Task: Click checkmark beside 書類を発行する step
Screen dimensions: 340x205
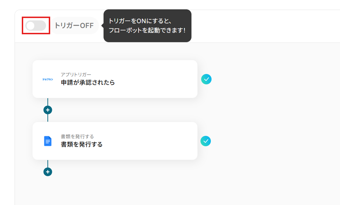Action: [206, 141]
